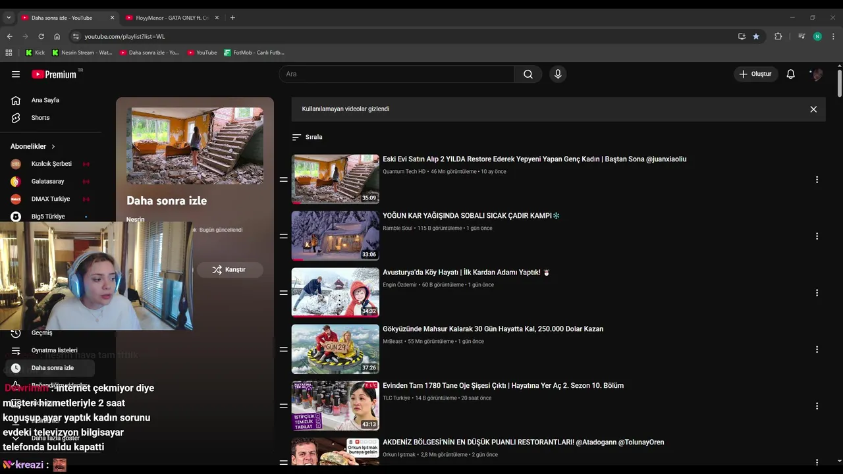
Task: Open the account avatar menu
Action: (x=817, y=74)
